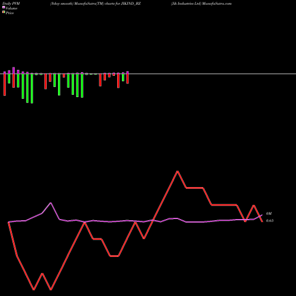This screenshot has width=296, height=296.
Task: Click the 'Daily PVM' title text
Action: (11, 4)
